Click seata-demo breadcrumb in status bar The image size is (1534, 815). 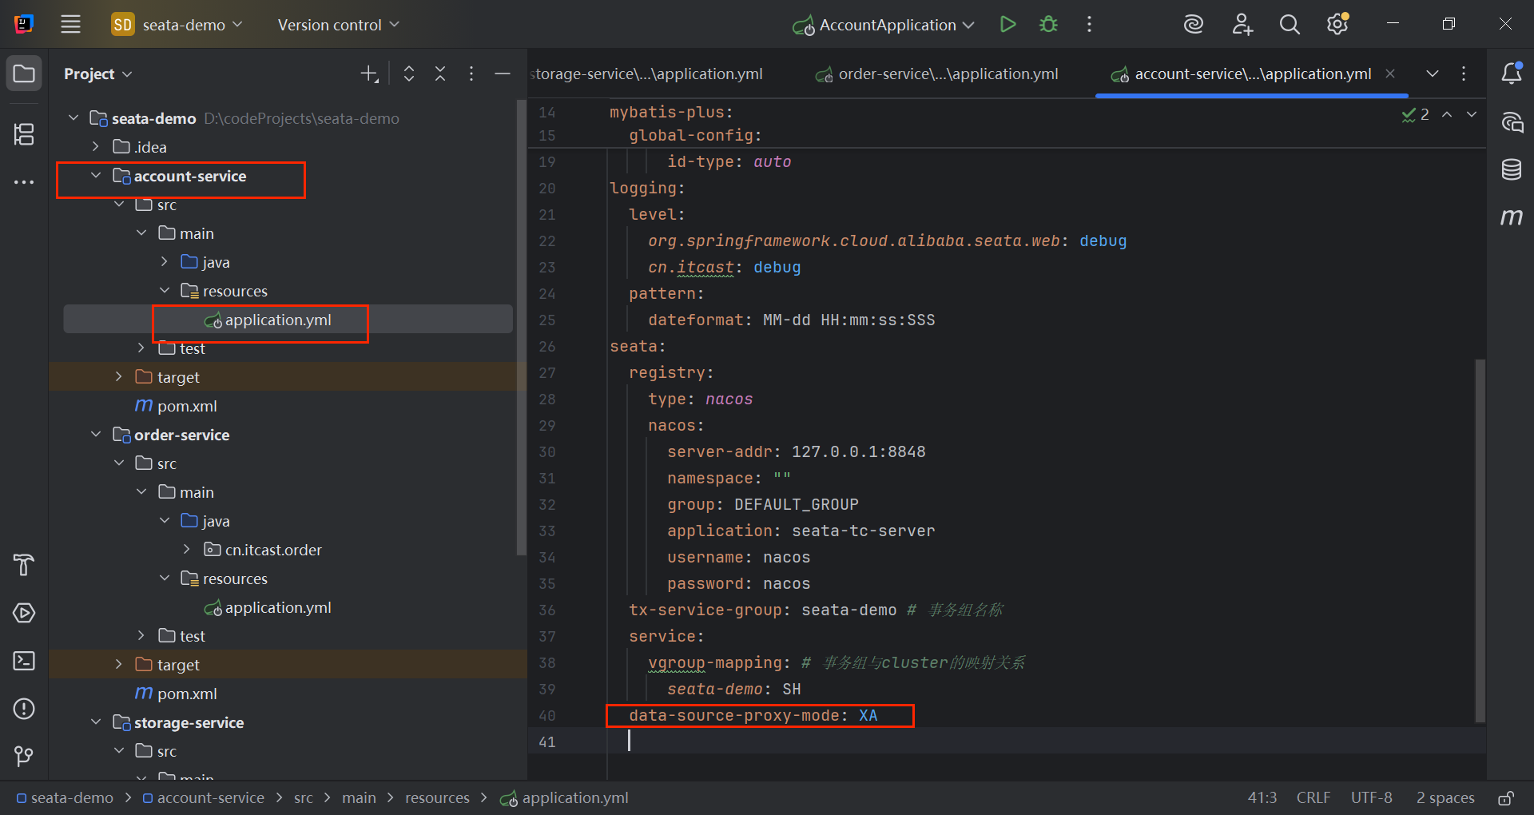click(x=65, y=797)
